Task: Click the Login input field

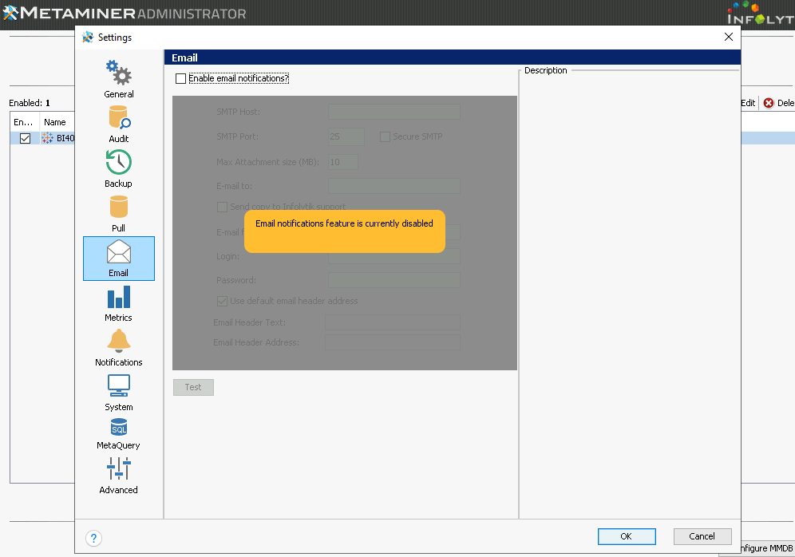Action: pos(394,256)
